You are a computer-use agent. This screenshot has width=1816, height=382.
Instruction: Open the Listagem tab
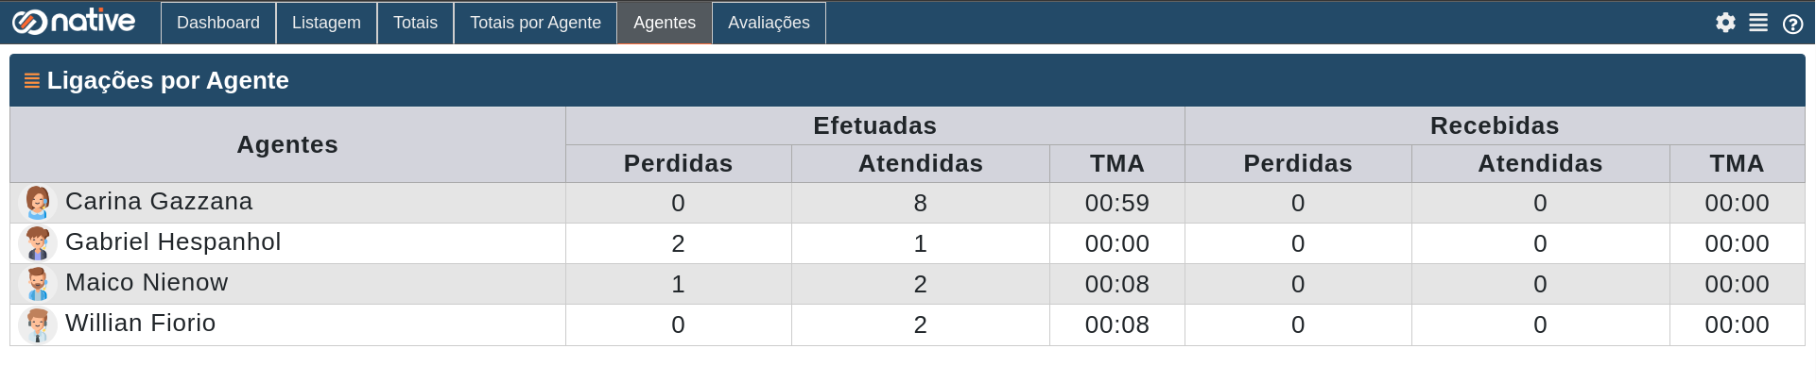[x=326, y=23]
